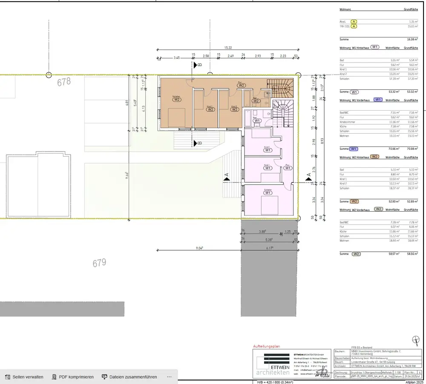
Task: Click the lower section marker B
Action: pos(198,143)
